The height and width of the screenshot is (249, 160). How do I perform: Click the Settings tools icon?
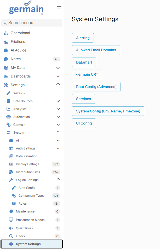pyautogui.click(x=6, y=85)
